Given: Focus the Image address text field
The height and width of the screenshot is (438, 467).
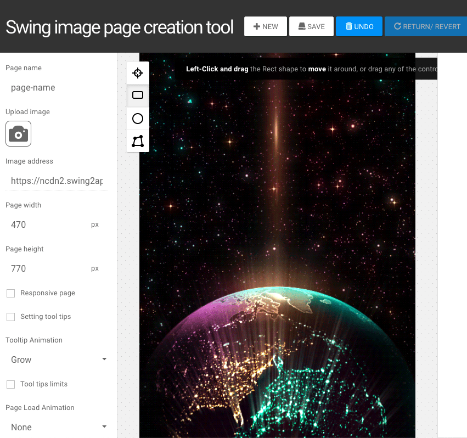Looking at the screenshot, I should [x=57, y=181].
